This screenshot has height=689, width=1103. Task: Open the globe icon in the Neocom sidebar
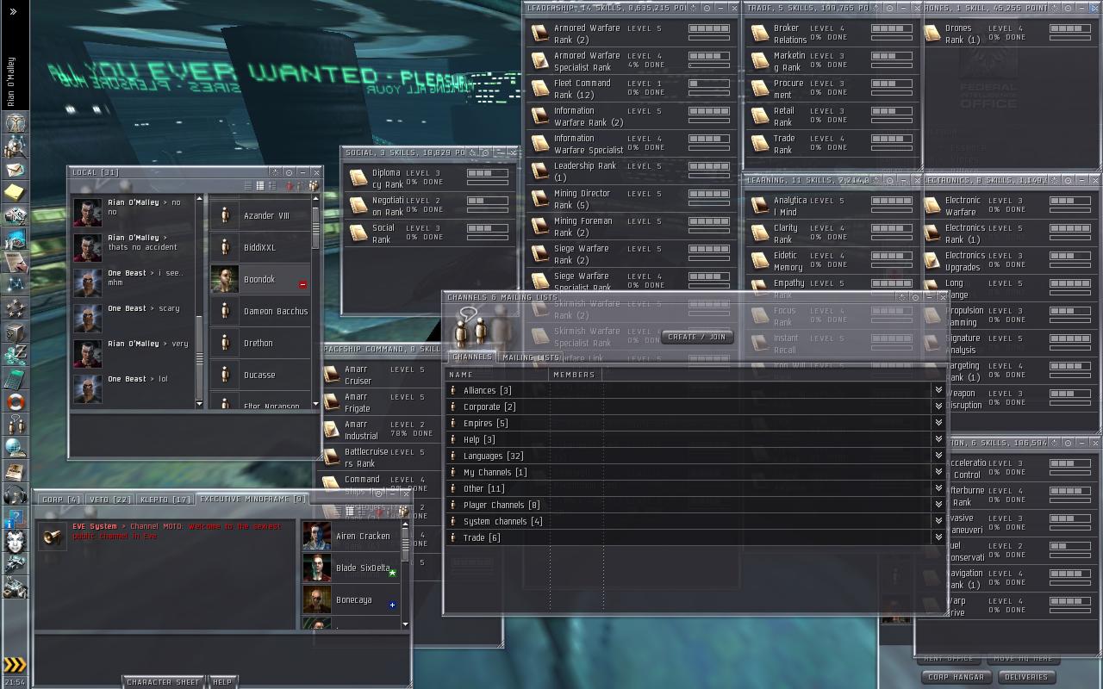[x=15, y=448]
